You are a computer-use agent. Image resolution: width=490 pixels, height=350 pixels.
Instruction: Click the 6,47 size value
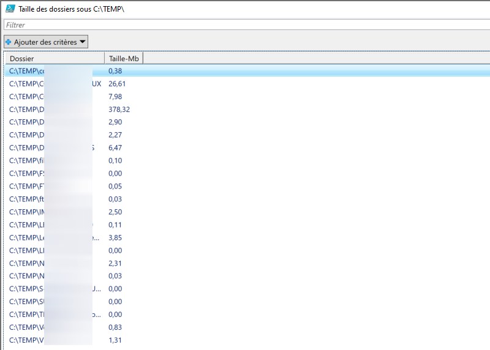tap(115, 147)
